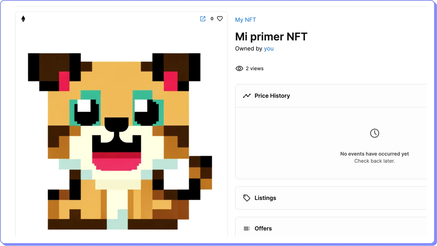Click the tag icon next to Listings
This screenshot has width=437, height=246.
click(247, 198)
